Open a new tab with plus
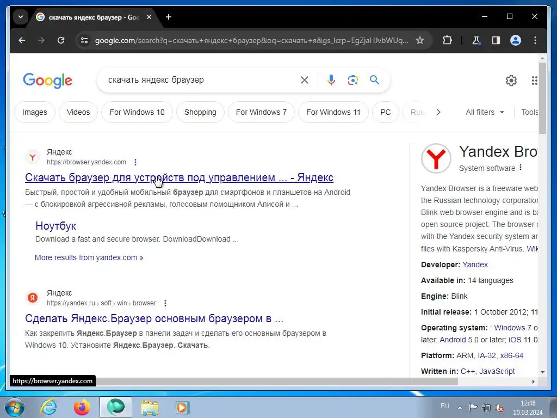Viewport: 557px width, 418px height. pyautogui.click(x=169, y=17)
